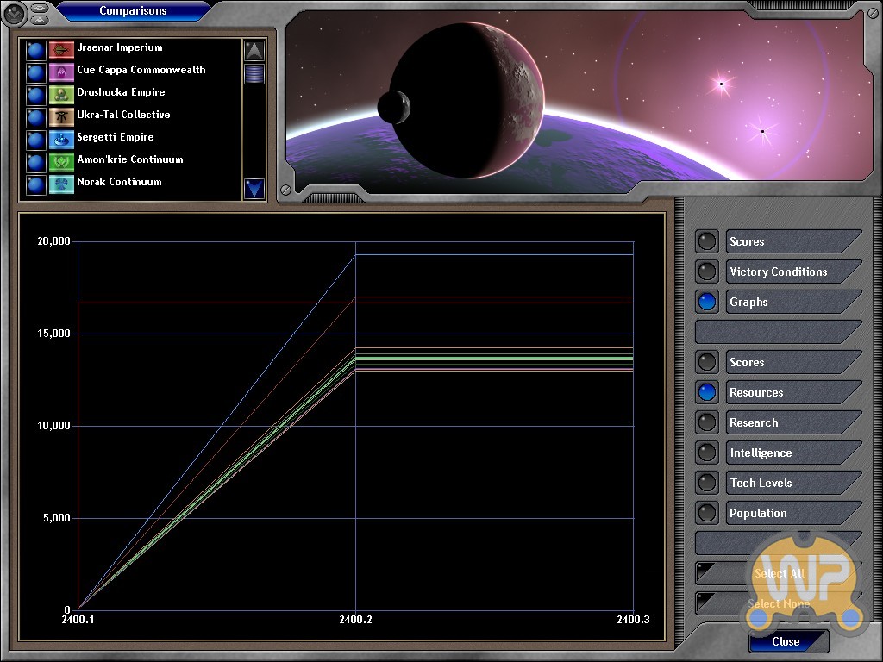Disable the Norak Continuum graph orb

pyautogui.click(x=35, y=184)
